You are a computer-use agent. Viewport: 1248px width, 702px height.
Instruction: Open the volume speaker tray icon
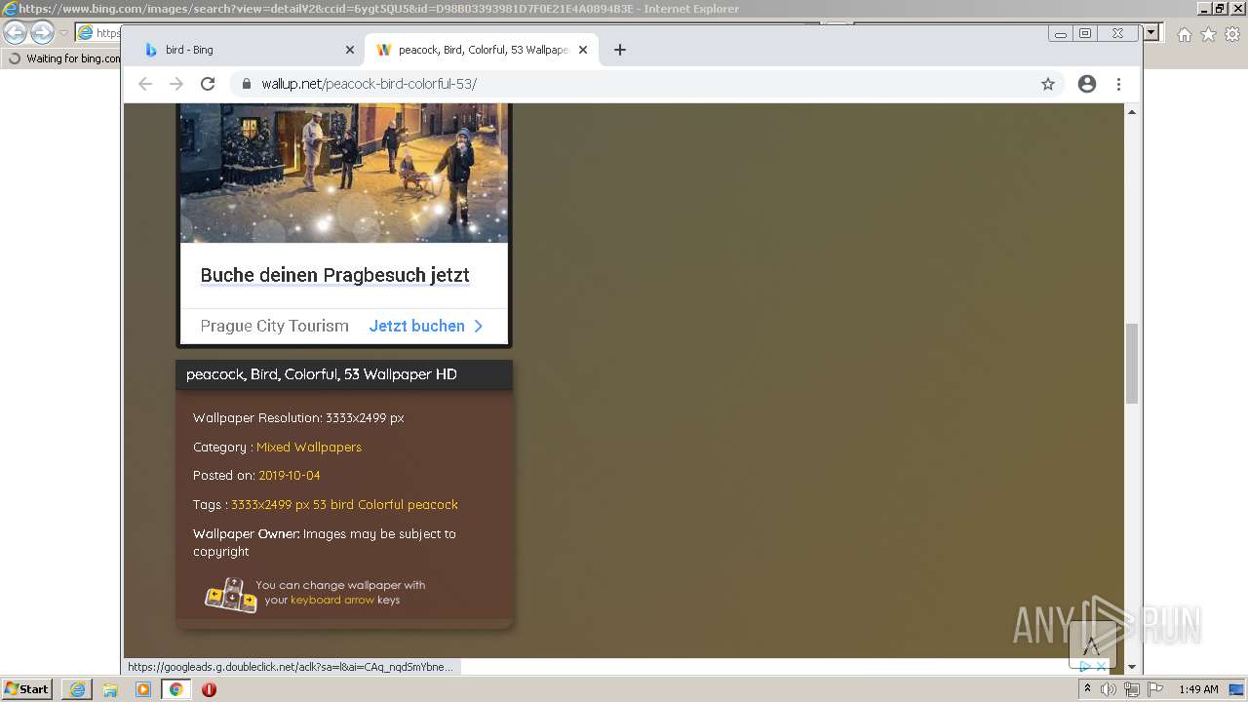[x=1109, y=689]
